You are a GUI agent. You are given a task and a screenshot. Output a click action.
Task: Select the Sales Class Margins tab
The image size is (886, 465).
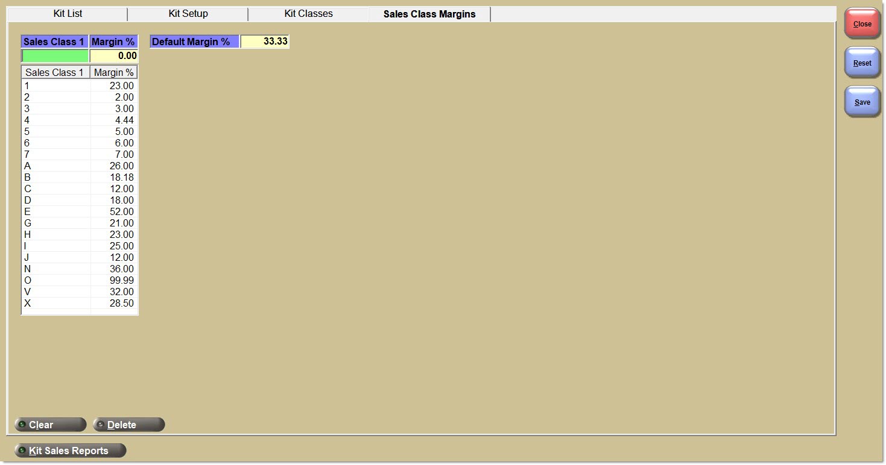coord(429,14)
